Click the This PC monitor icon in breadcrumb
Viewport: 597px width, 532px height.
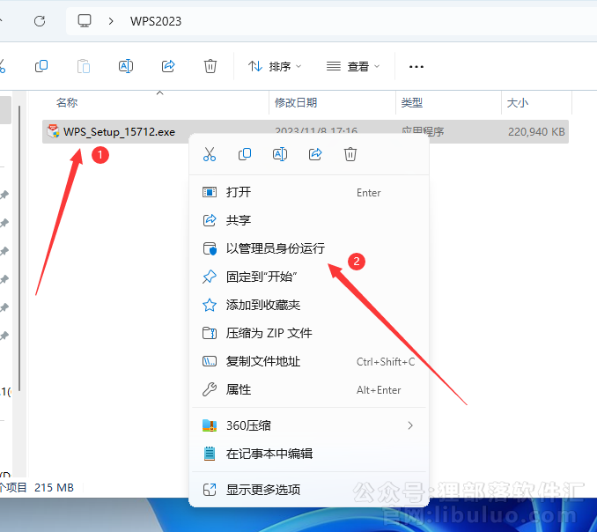pos(85,21)
